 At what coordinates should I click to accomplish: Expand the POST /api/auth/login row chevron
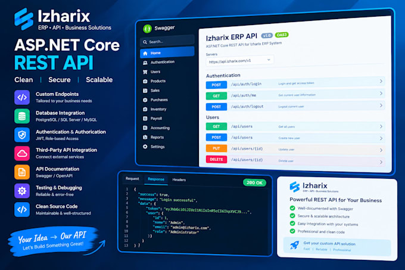381,81
